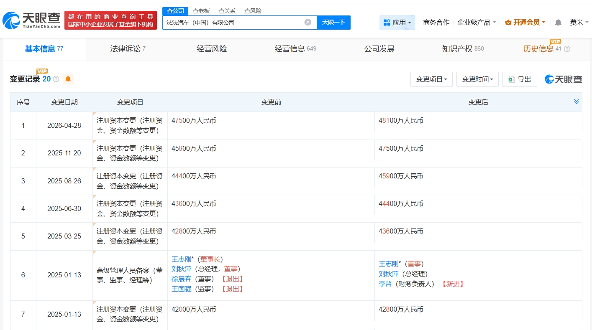The height and width of the screenshot is (330, 592).
Task: Click 变更后 column header
Action: (x=478, y=102)
